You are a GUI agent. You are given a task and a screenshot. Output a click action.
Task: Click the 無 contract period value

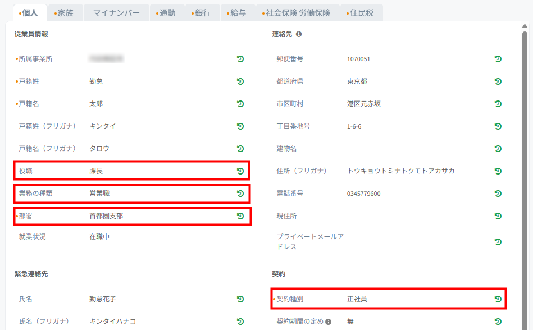click(350, 322)
